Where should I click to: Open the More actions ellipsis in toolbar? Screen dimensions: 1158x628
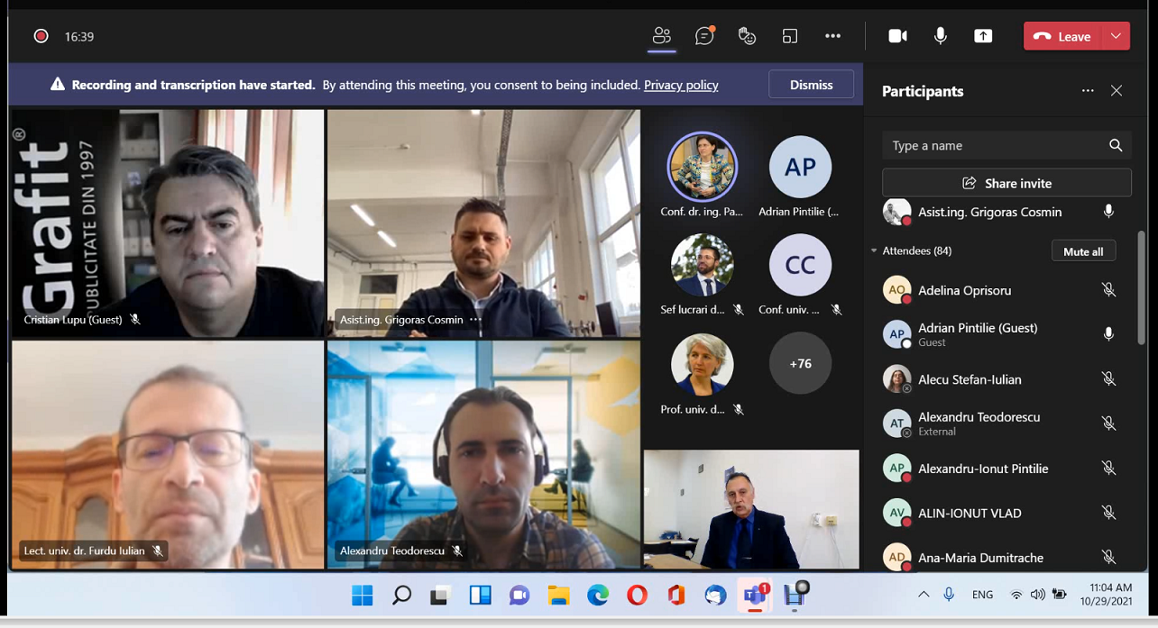pyautogui.click(x=832, y=36)
